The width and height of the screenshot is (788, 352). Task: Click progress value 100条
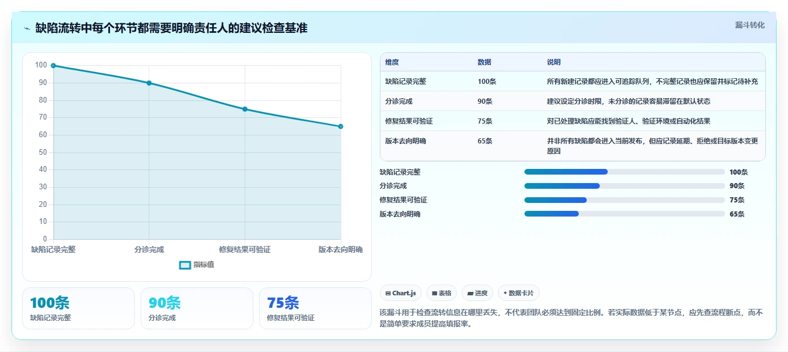point(739,172)
